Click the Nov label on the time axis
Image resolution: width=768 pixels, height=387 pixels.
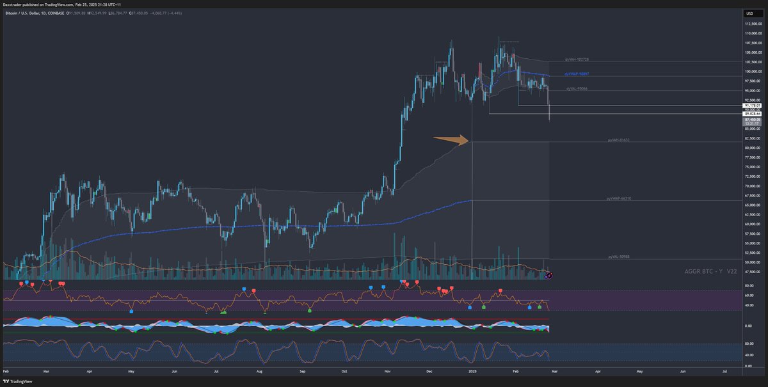pos(387,370)
